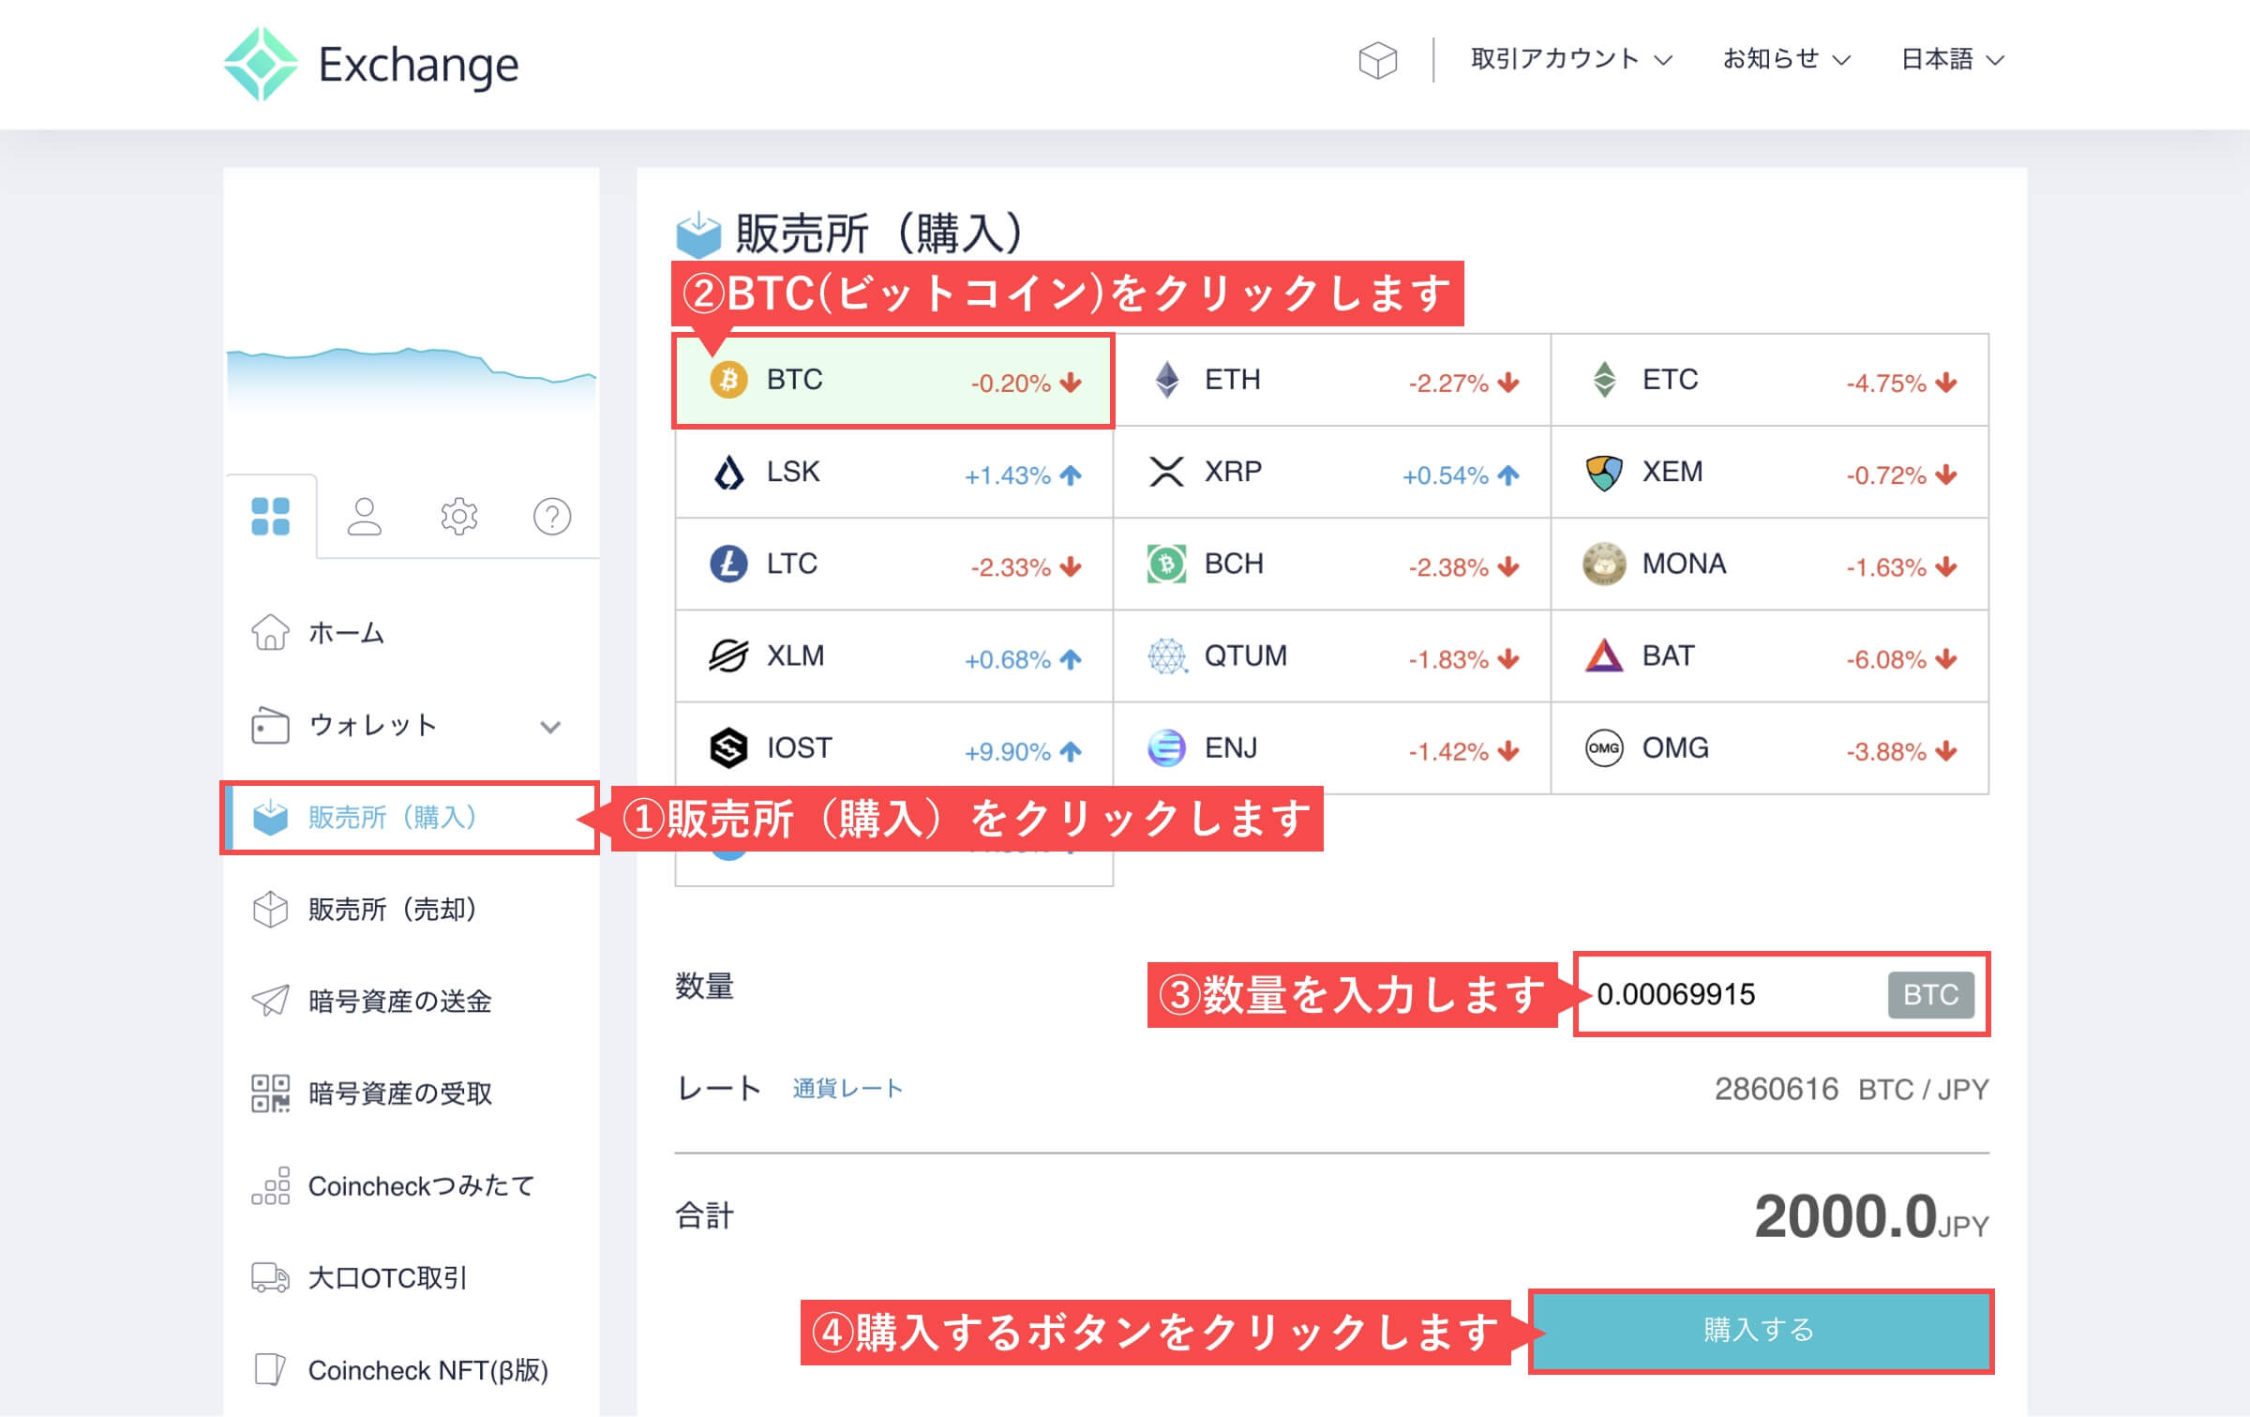The width and height of the screenshot is (2250, 1417).
Task: Click the Coincheck Exchange logo
Action: (371, 64)
